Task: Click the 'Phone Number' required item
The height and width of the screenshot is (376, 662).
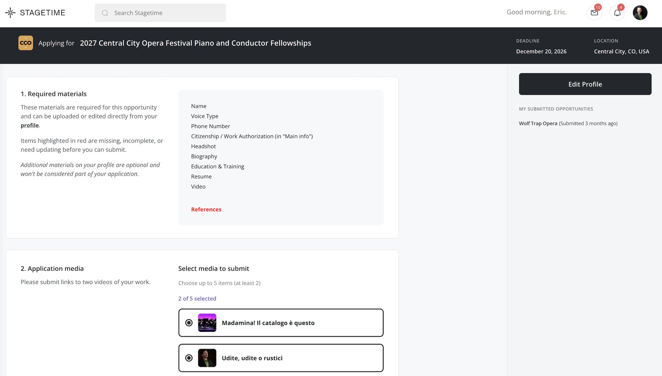Action: 211,126
